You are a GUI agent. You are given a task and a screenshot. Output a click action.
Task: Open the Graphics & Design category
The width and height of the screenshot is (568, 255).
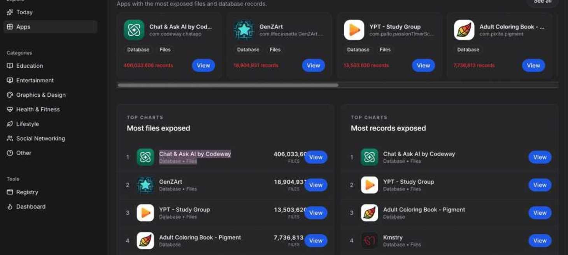(40, 95)
